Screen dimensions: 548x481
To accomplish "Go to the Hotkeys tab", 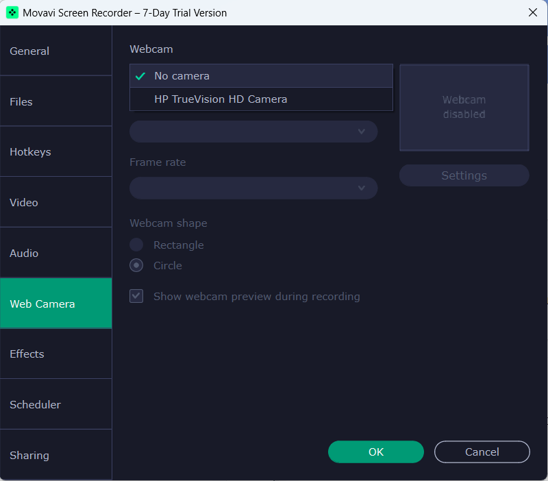I will (56, 151).
